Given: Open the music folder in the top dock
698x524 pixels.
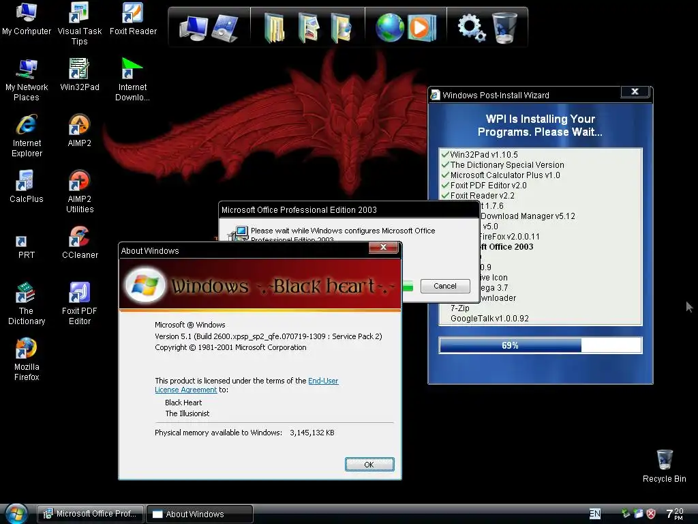Looking at the screenshot, I should click(x=341, y=28).
